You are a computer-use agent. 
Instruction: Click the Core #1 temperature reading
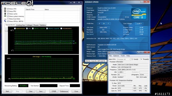[125, 91]
